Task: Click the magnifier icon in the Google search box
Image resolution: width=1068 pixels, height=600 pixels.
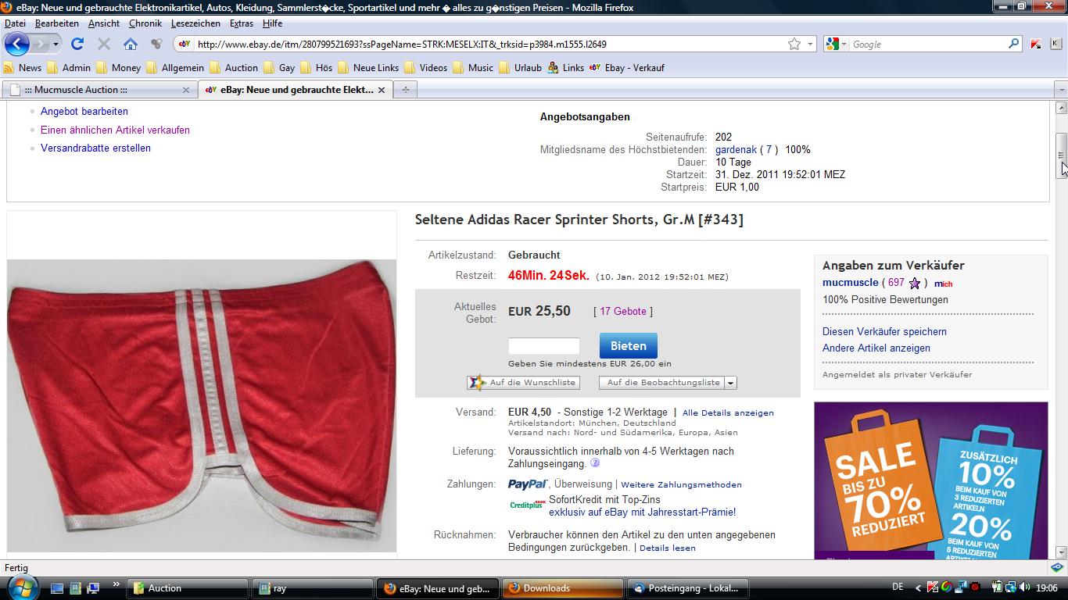Action: click(x=1014, y=45)
